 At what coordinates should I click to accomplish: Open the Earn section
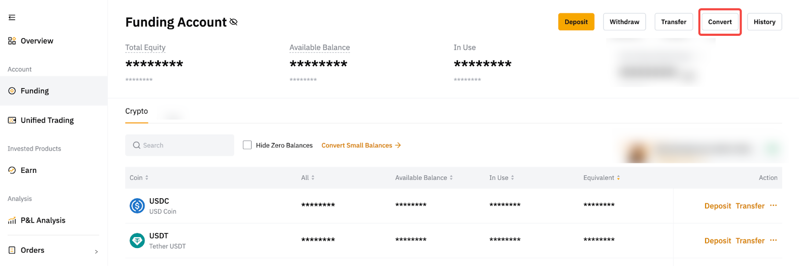[28, 170]
